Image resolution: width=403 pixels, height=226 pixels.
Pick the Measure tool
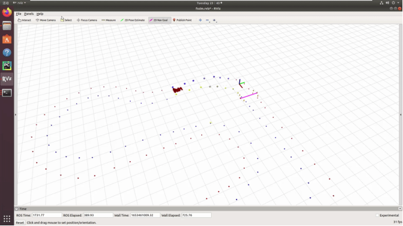click(x=109, y=20)
